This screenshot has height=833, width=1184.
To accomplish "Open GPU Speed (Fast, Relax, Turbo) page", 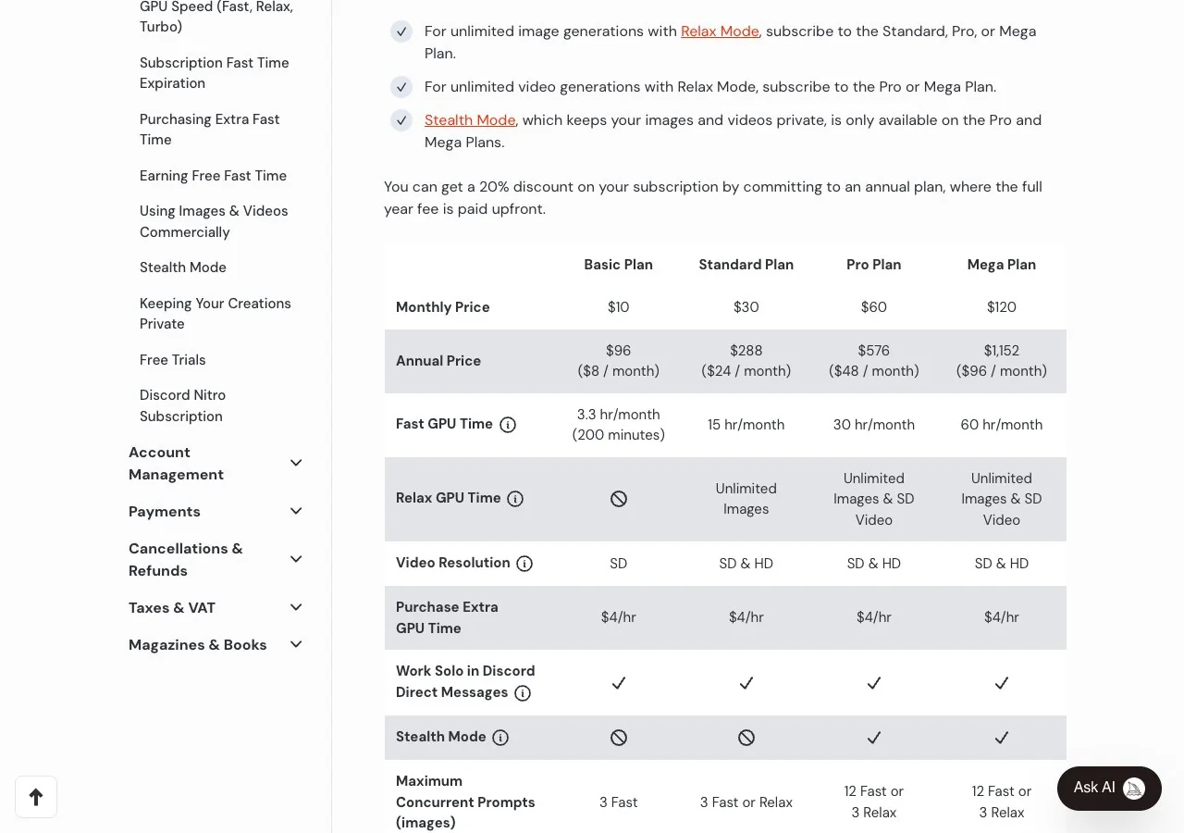I will (216, 17).
